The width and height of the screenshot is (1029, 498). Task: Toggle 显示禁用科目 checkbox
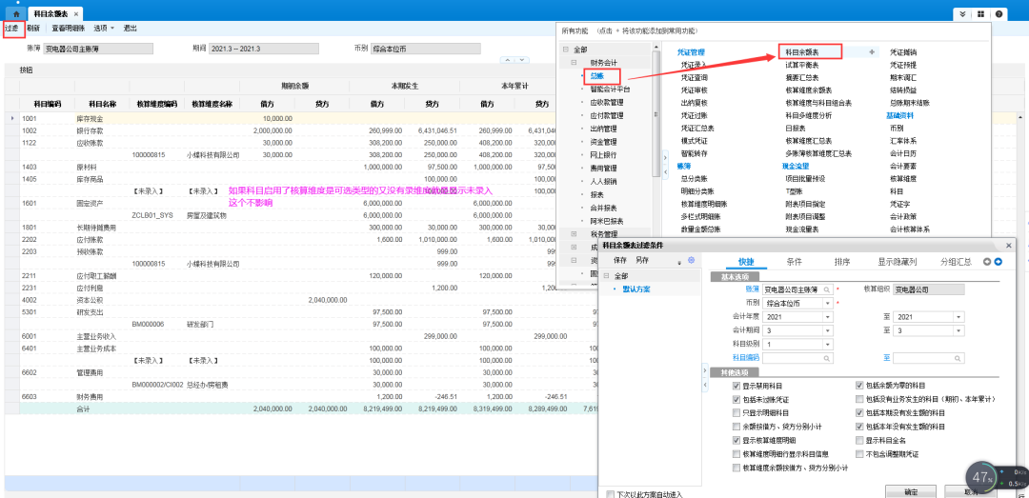[736, 386]
